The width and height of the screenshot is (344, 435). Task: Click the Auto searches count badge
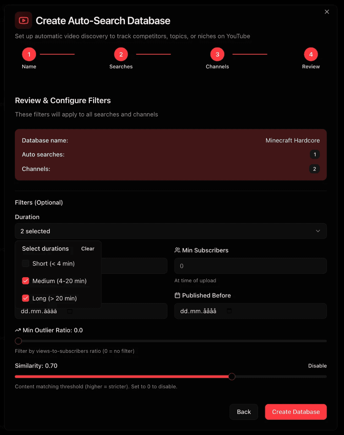[315, 154]
